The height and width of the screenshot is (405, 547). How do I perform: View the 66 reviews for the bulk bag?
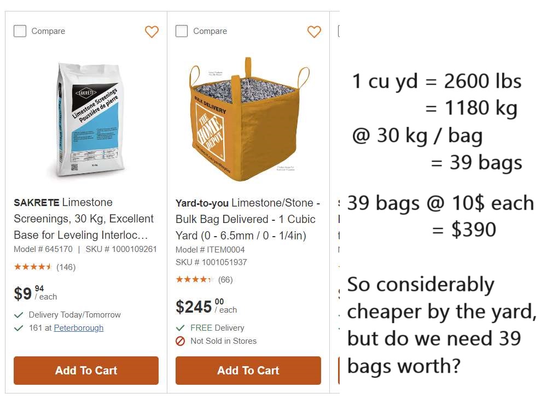tap(225, 280)
